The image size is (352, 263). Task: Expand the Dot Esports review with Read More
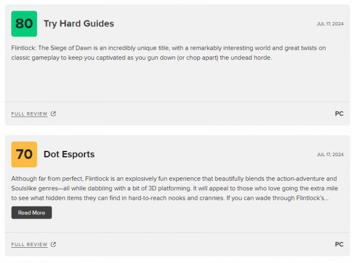click(32, 213)
